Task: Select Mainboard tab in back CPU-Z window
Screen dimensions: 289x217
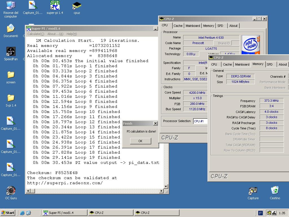Action: coord(193,26)
